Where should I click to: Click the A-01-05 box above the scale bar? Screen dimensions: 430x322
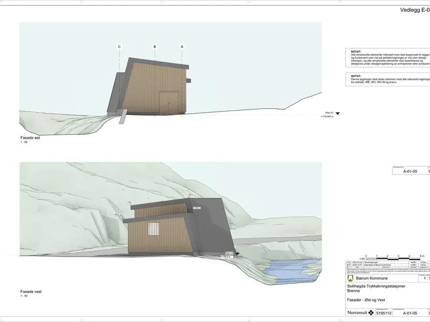click(410, 171)
